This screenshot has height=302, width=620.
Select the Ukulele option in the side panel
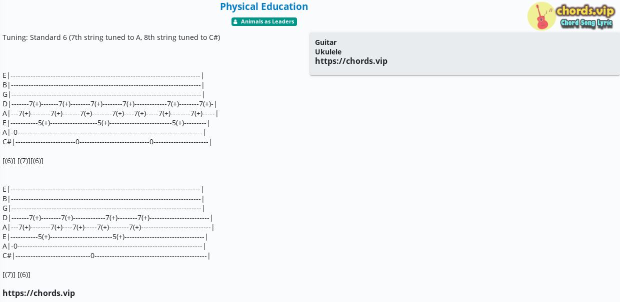tap(328, 52)
